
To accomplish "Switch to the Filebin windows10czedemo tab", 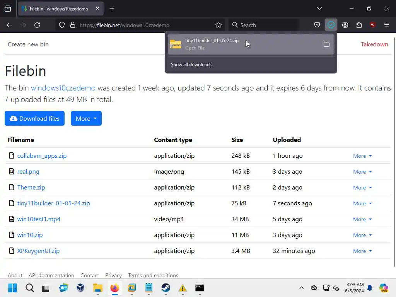I will (x=61, y=9).
